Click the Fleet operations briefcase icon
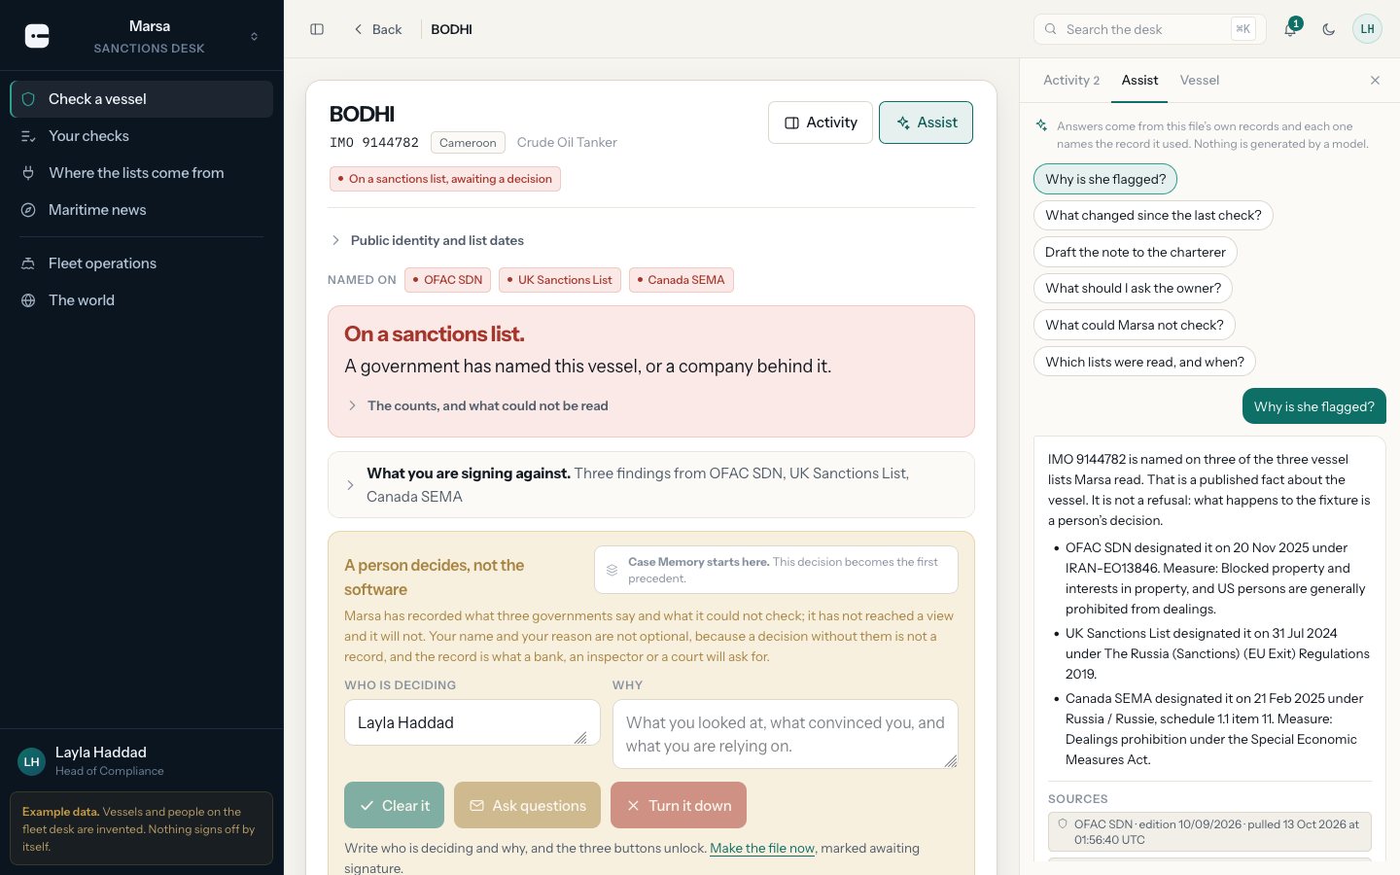 (x=28, y=263)
